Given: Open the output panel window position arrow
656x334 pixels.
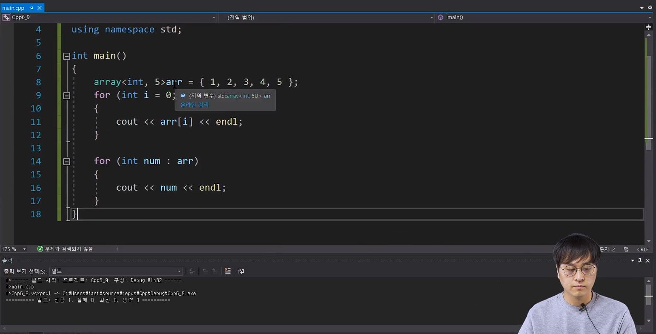Looking at the screenshot, I should 633,261.
